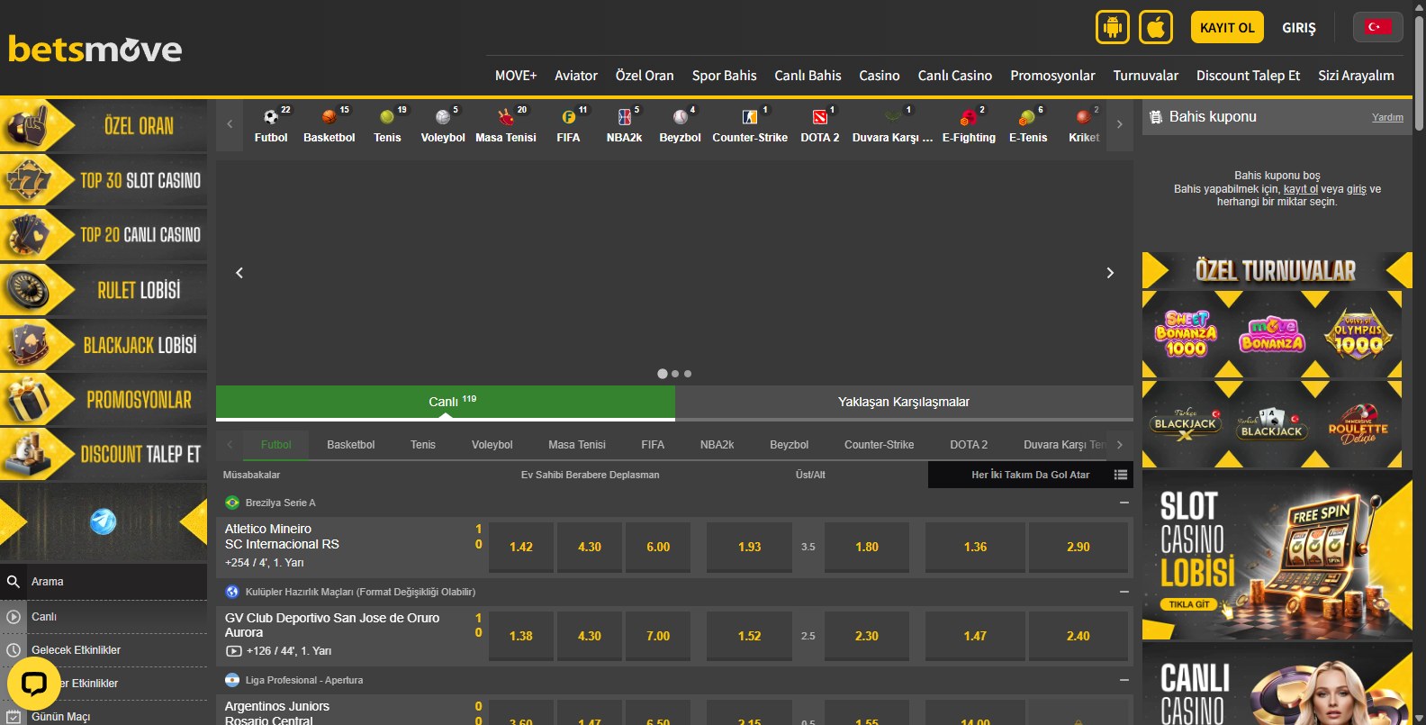Click the Yardım link in bet slip

coord(1387,117)
